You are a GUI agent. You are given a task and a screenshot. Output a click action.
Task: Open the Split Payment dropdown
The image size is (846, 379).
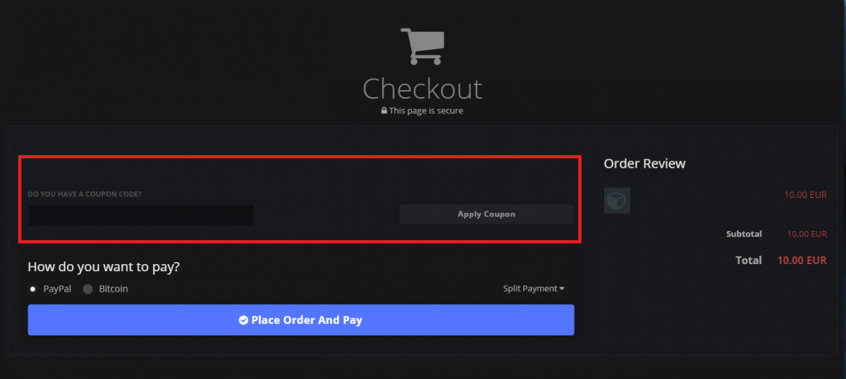point(534,289)
